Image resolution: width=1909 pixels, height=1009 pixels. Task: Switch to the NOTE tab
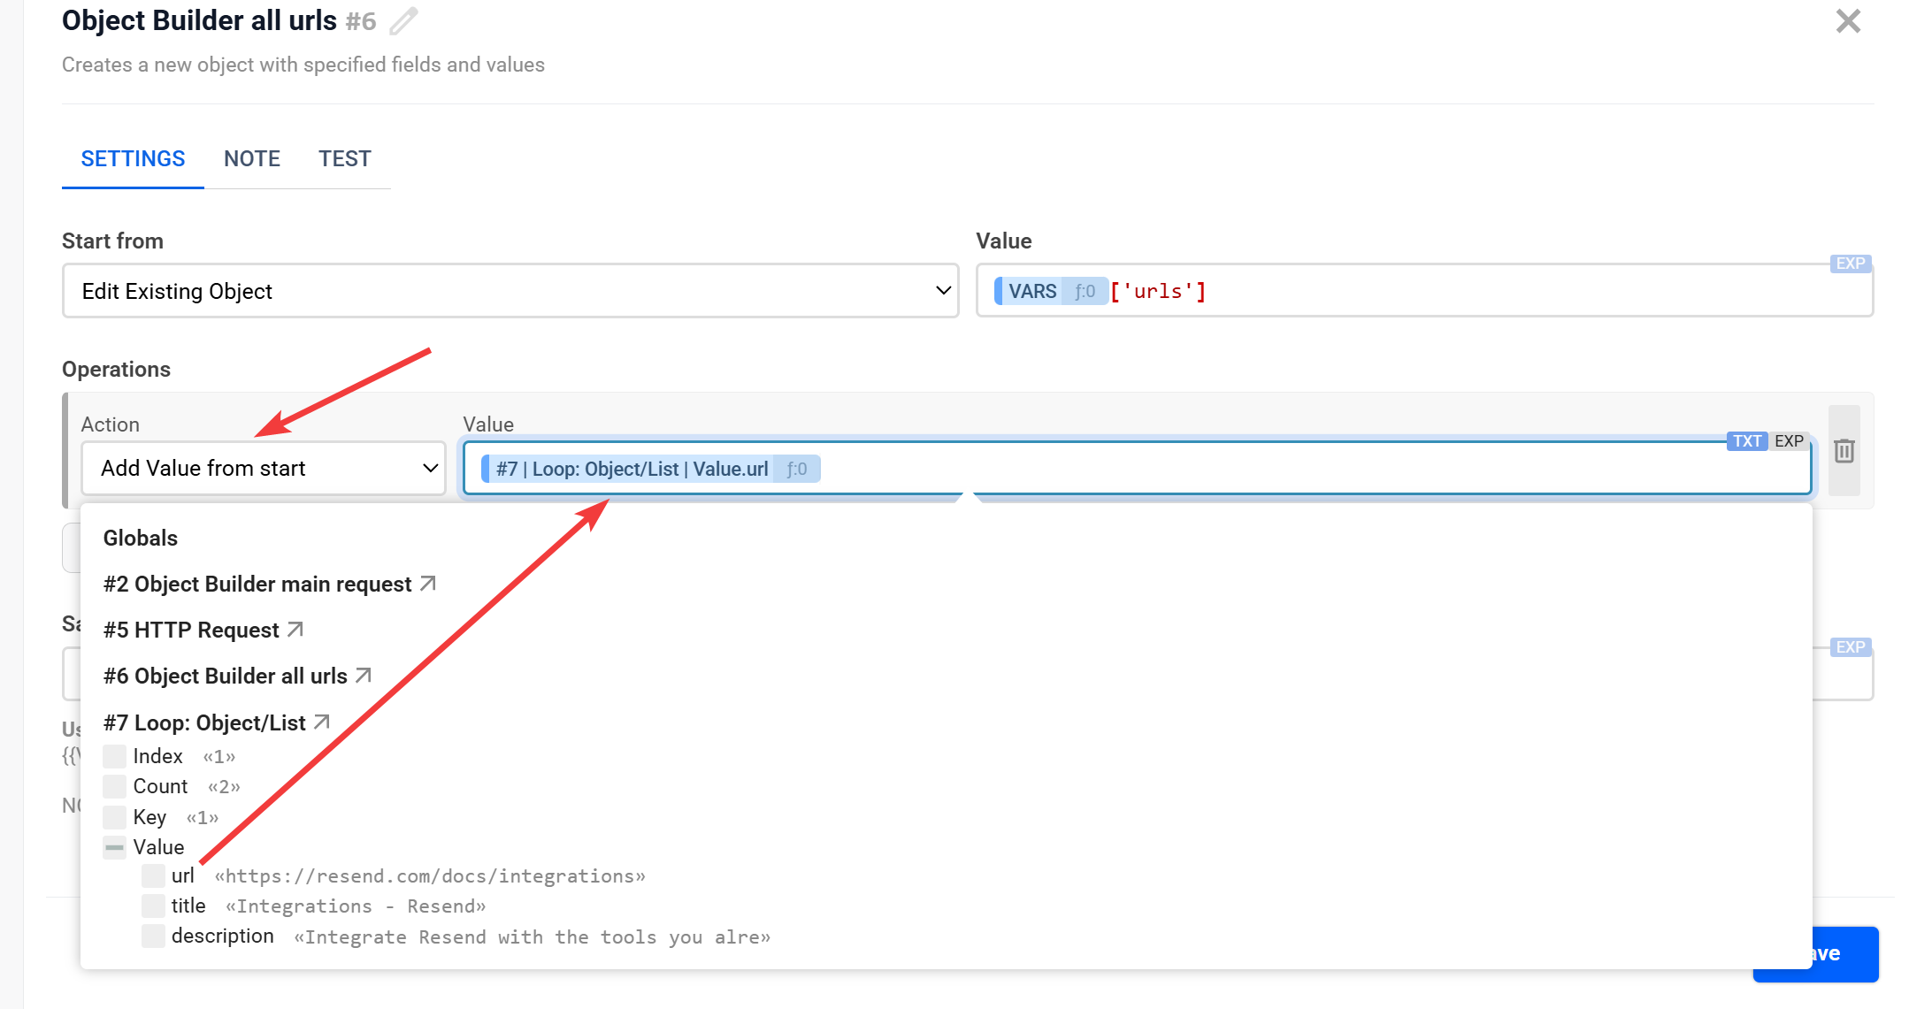(x=252, y=158)
